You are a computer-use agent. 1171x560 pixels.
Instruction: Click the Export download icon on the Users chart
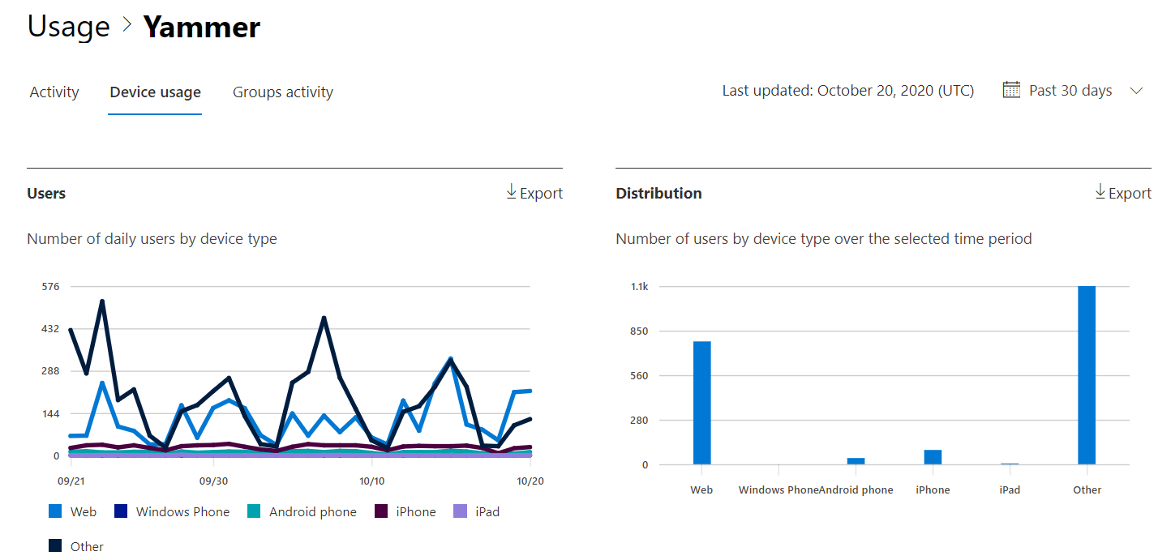pyautogui.click(x=511, y=193)
